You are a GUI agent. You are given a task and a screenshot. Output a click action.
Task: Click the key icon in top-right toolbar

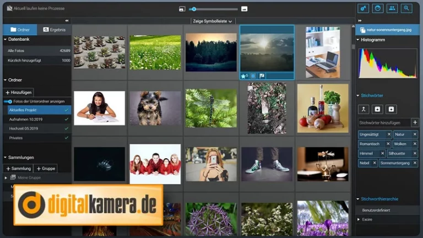[363, 8]
